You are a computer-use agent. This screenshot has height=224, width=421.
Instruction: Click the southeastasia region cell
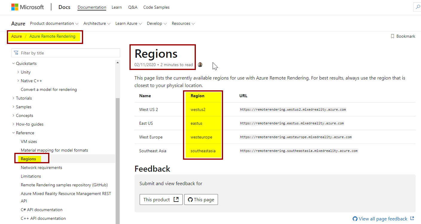point(203,151)
